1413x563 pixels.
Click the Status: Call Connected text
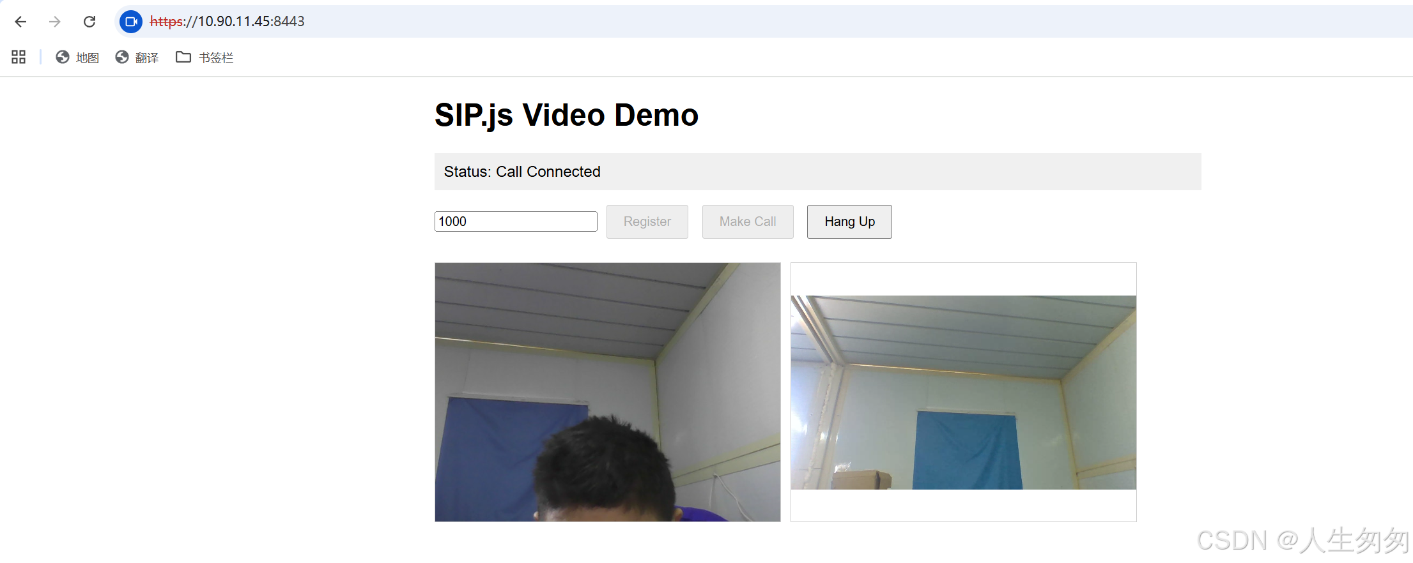pos(522,172)
